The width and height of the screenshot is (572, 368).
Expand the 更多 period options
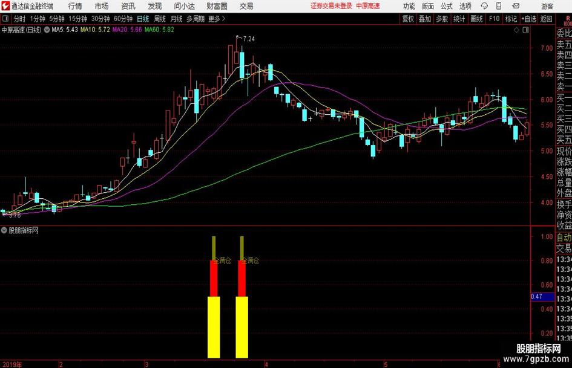click(x=217, y=19)
